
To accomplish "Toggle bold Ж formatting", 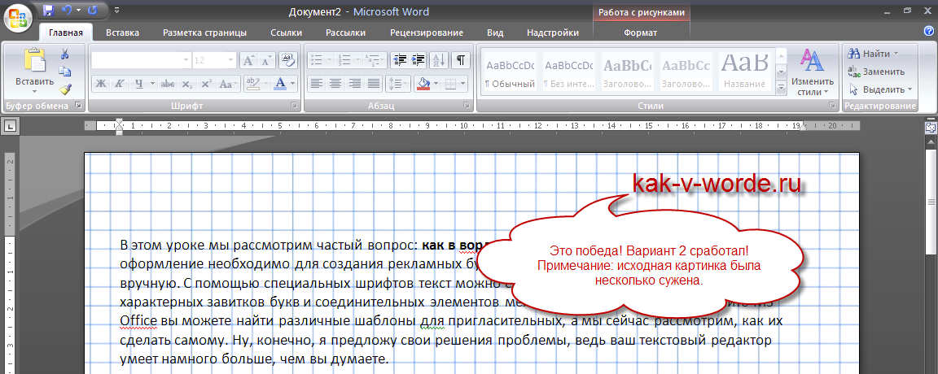I will (x=100, y=84).
